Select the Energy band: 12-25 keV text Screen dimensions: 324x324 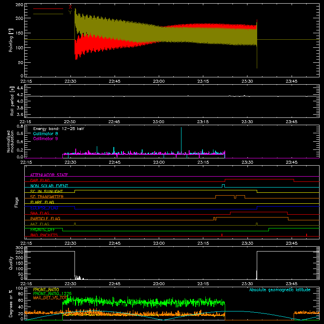tap(59, 129)
